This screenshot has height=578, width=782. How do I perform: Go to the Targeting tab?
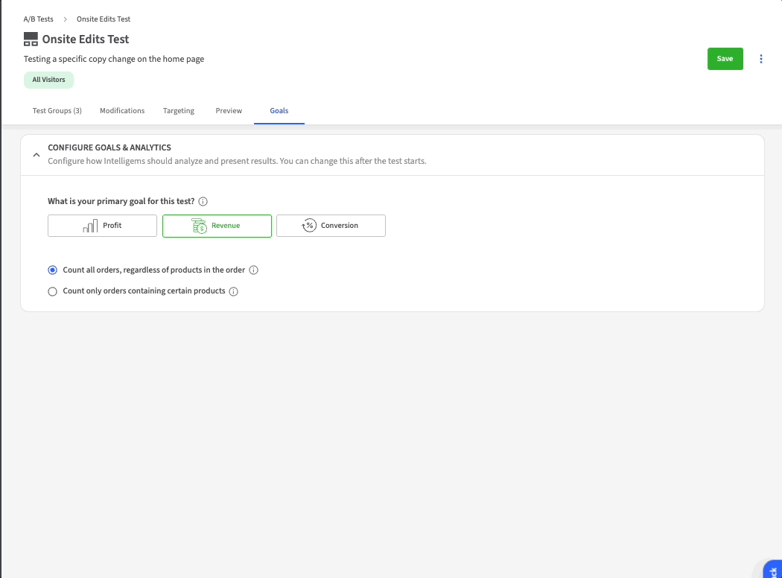[179, 111]
